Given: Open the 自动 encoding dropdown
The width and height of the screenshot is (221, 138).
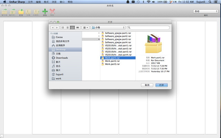Looking at the screenshot, I should [x=206, y=11].
